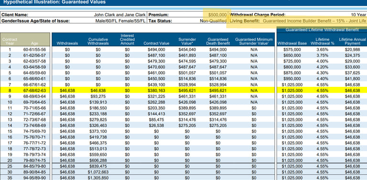Image resolution: width=367 pixels, height=180 pixels.
Task: Select the Interest Credited Amount header
Action: pyautogui.click(x=127, y=40)
